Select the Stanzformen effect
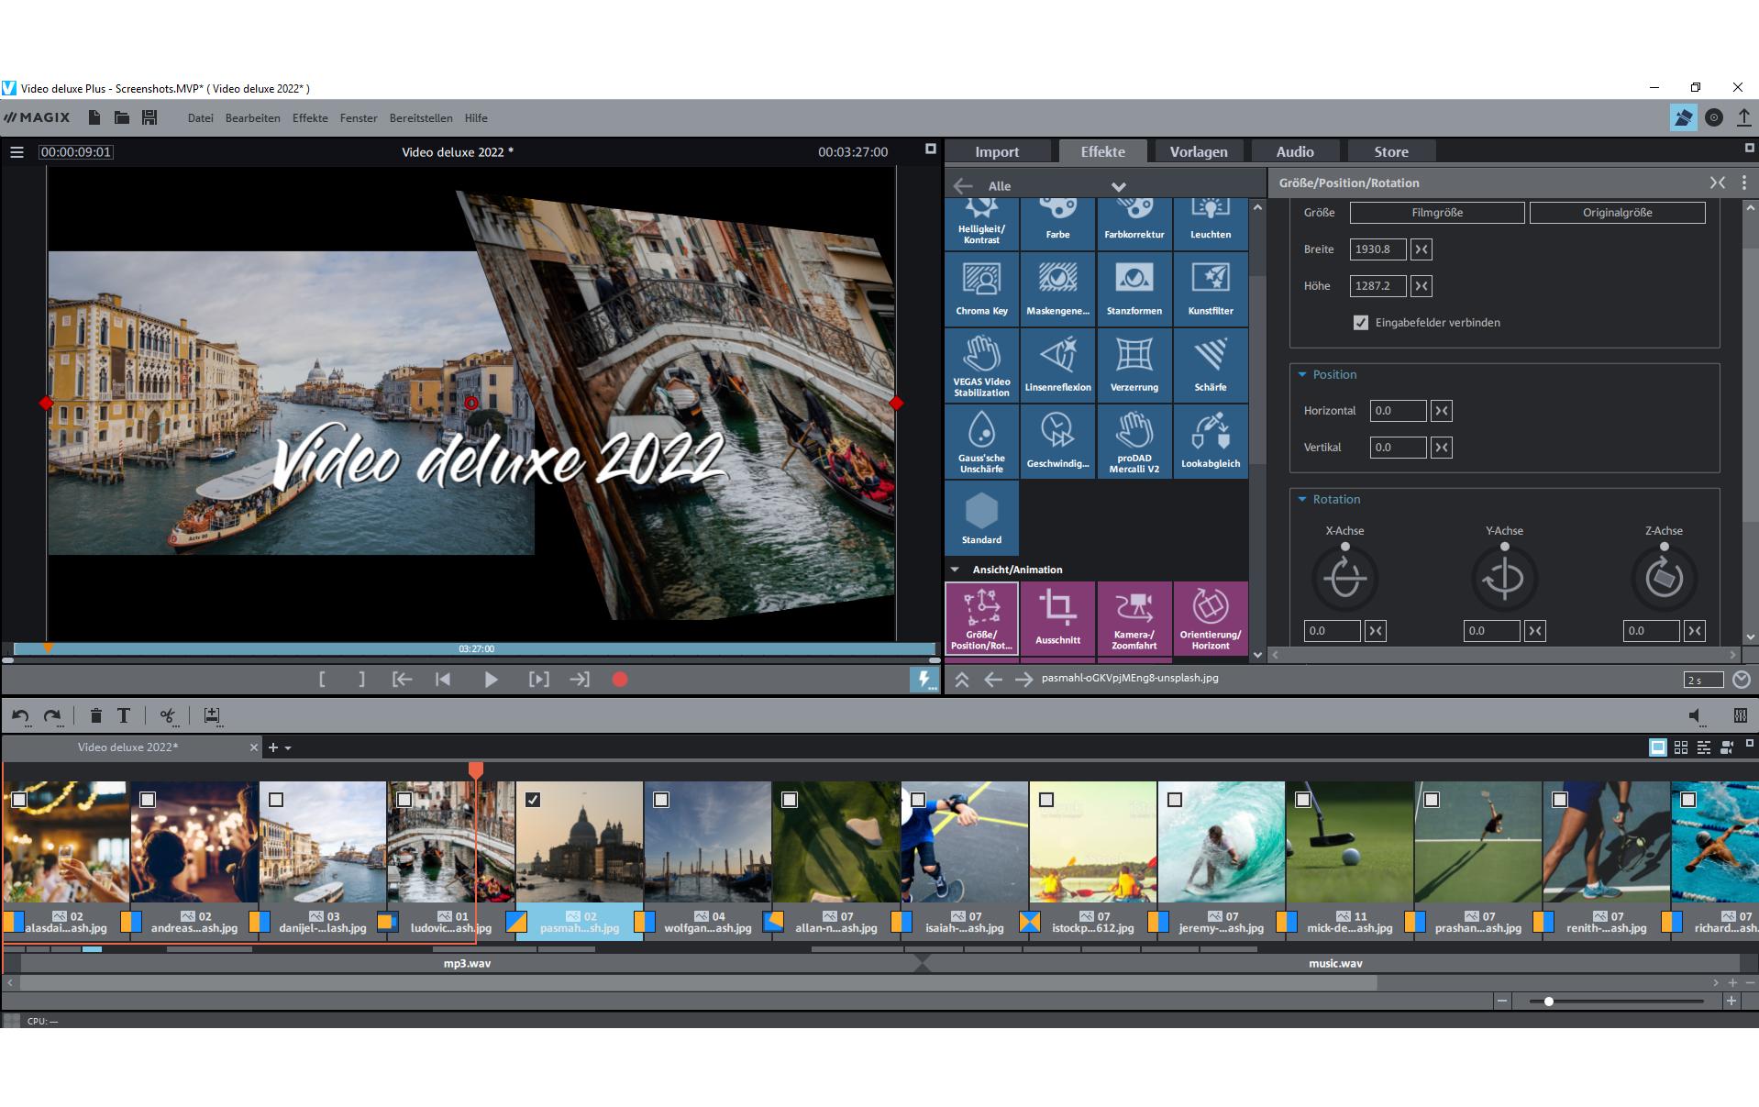The height and width of the screenshot is (1107, 1759). 1134,289
